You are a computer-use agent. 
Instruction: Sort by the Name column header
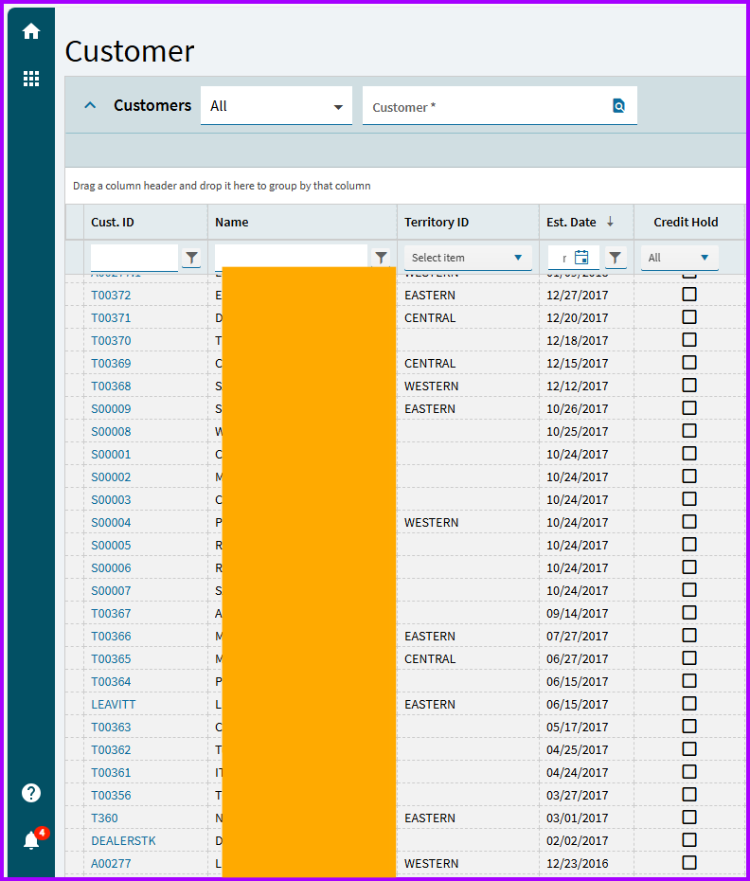click(232, 223)
